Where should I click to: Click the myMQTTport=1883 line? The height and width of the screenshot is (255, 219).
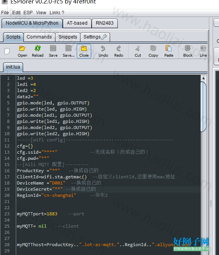pos(37,214)
